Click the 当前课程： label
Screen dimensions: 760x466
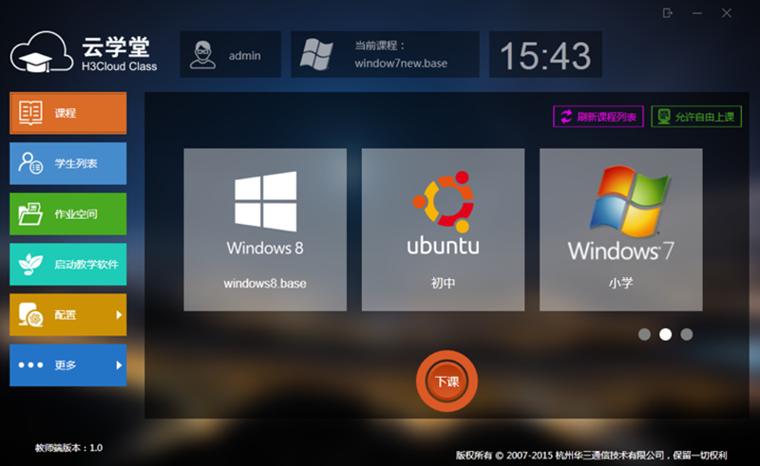click(x=379, y=46)
